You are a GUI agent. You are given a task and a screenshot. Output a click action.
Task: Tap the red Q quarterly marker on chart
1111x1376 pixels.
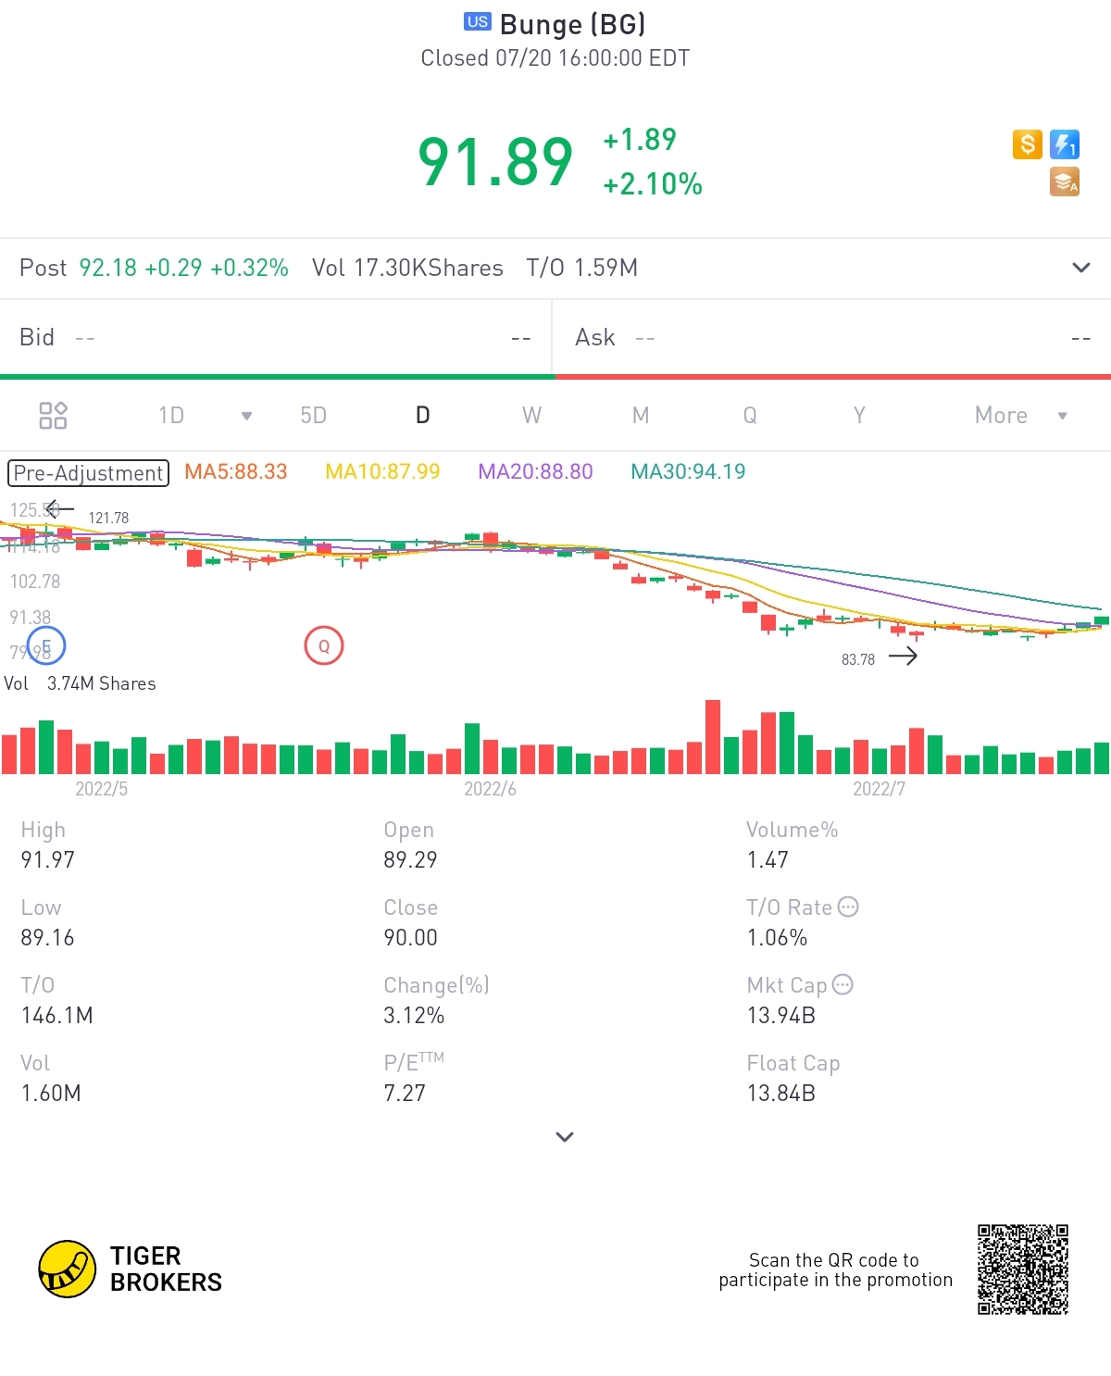pos(324,645)
